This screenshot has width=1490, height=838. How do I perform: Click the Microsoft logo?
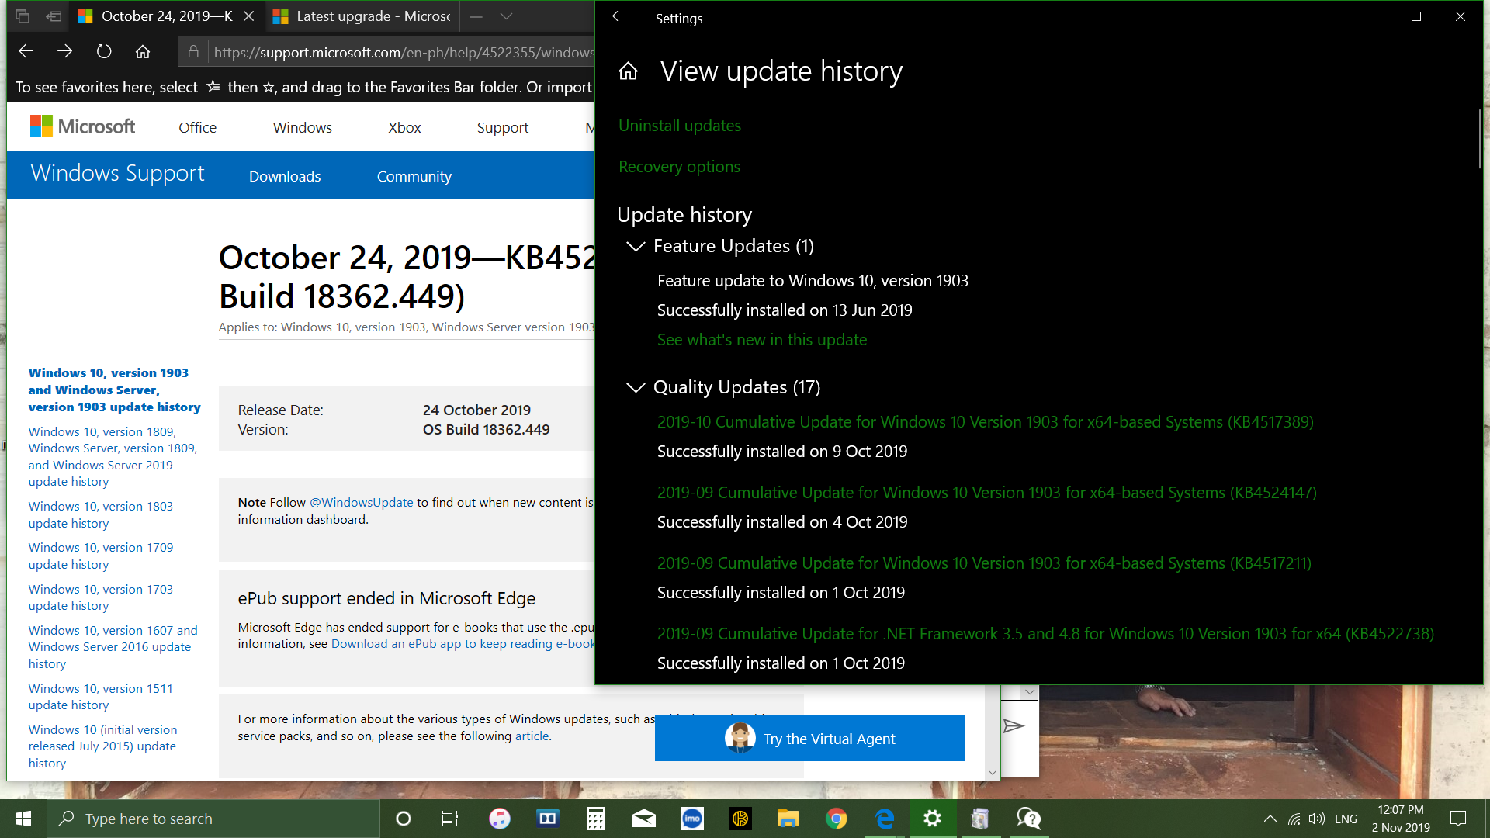[82, 126]
